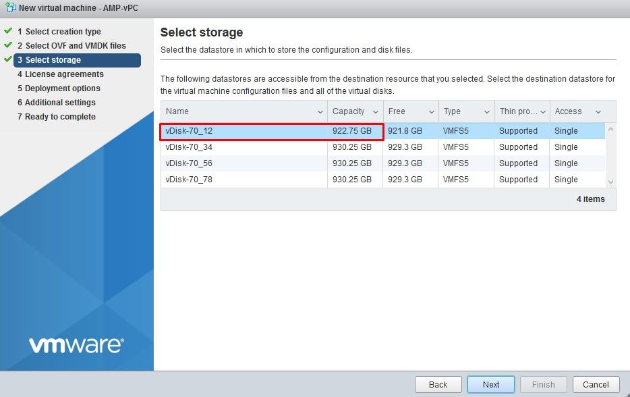The height and width of the screenshot is (397, 630).
Task: Select step 4 License agreements
Action: tap(60, 74)
